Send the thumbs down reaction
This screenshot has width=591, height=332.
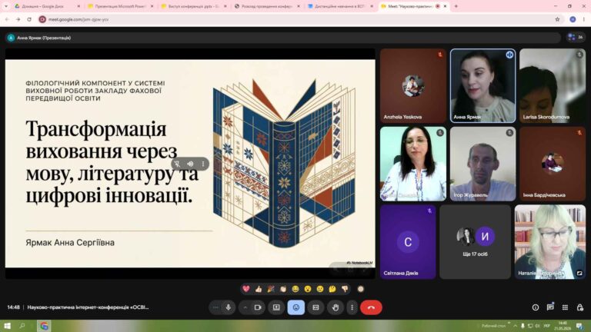pos(345,289)
